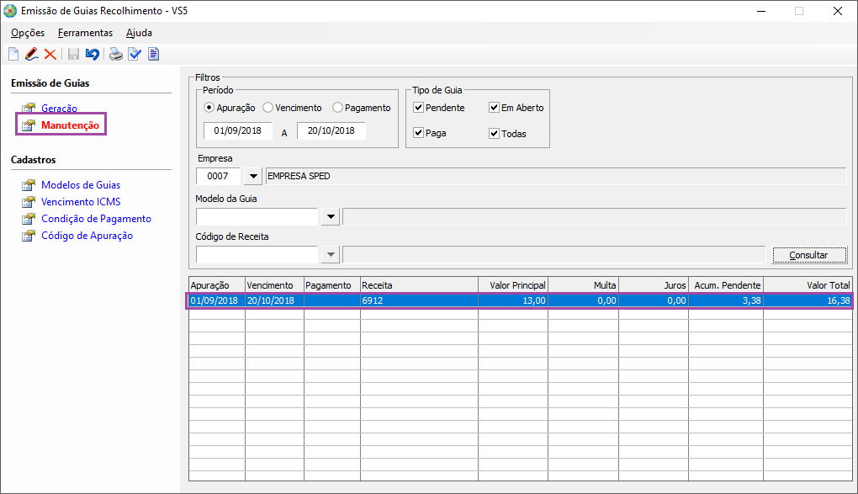Click the Valor Principal column header
The width and height of the screenshot is (858, 494).
pyautogui.click(x=513, y=285)
